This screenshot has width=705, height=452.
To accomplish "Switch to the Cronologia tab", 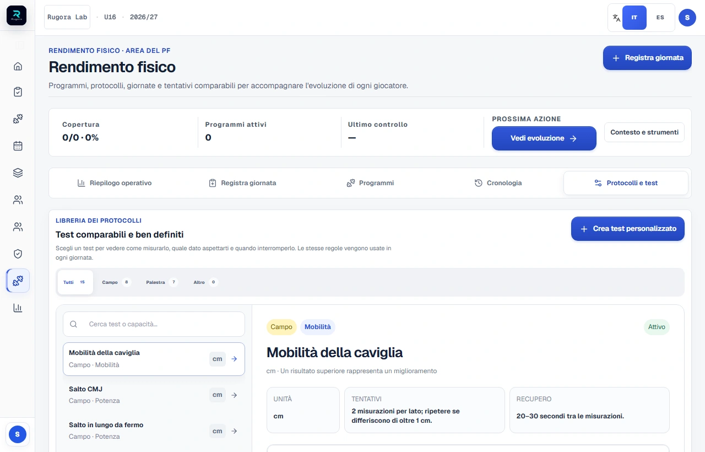I will (x=498, y=183).
